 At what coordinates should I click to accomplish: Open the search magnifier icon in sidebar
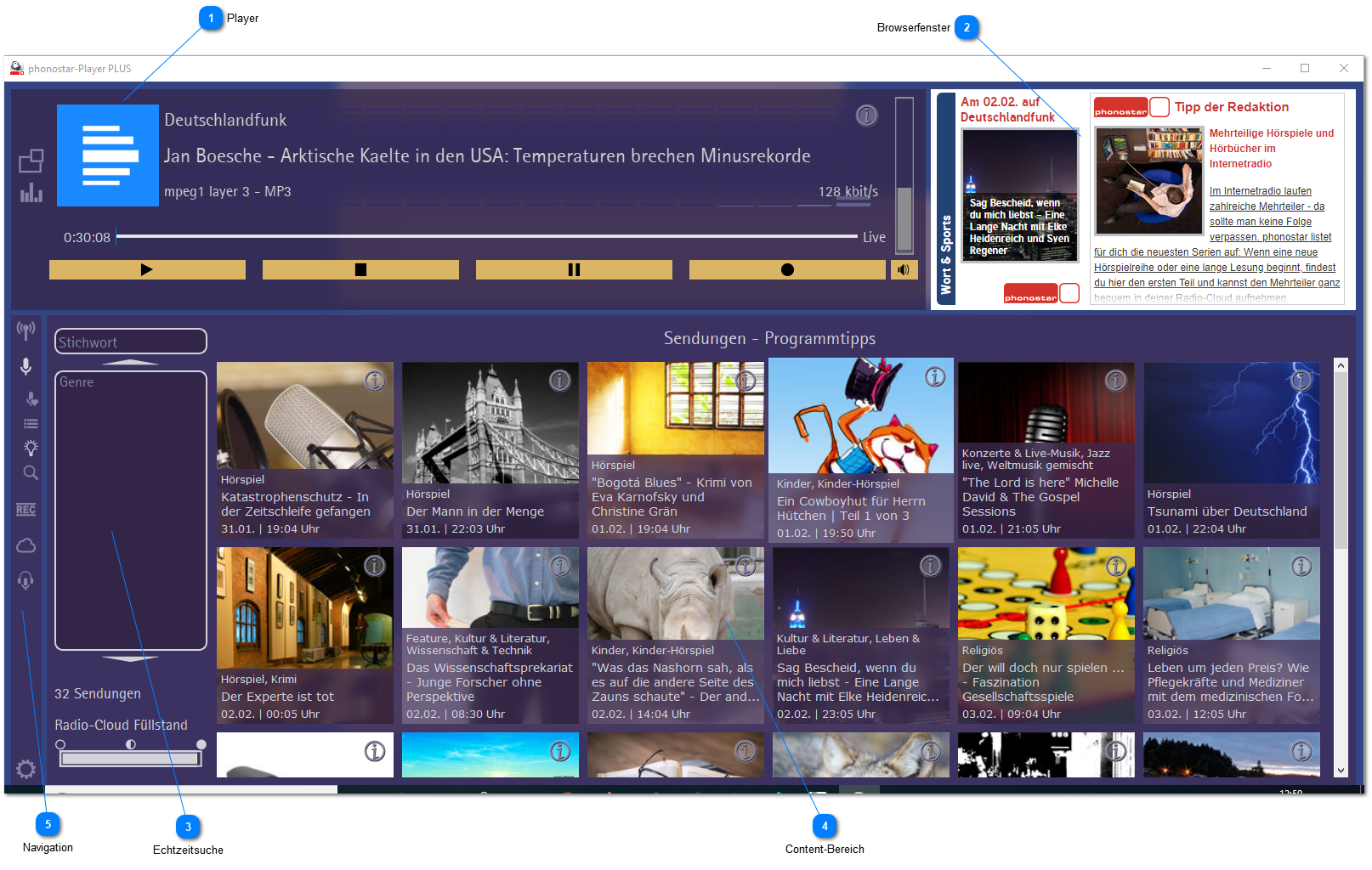click(x=31, y=472)
